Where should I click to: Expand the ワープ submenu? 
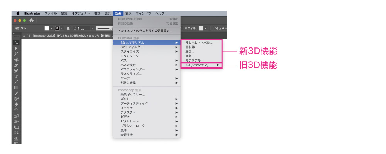(x=147, y=78)
